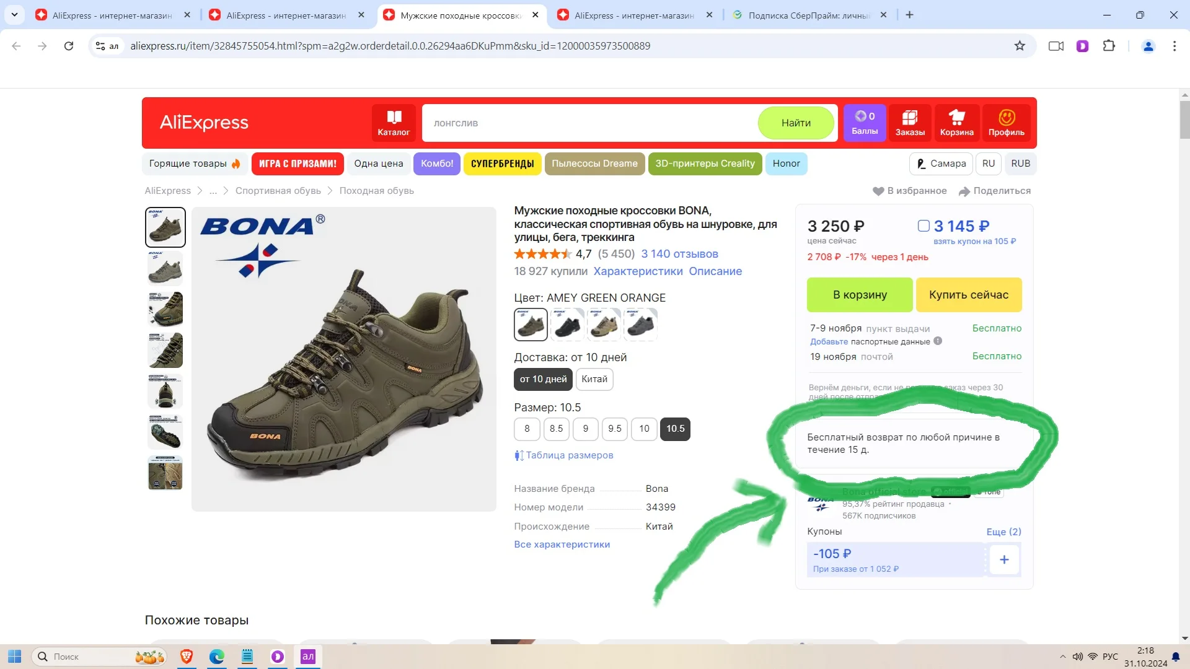1190x669 pixels.
Task: Open the Самара city selector
Action: pos(941,164)
